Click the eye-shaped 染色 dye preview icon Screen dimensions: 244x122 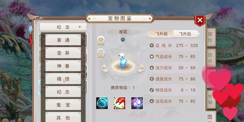101,41
